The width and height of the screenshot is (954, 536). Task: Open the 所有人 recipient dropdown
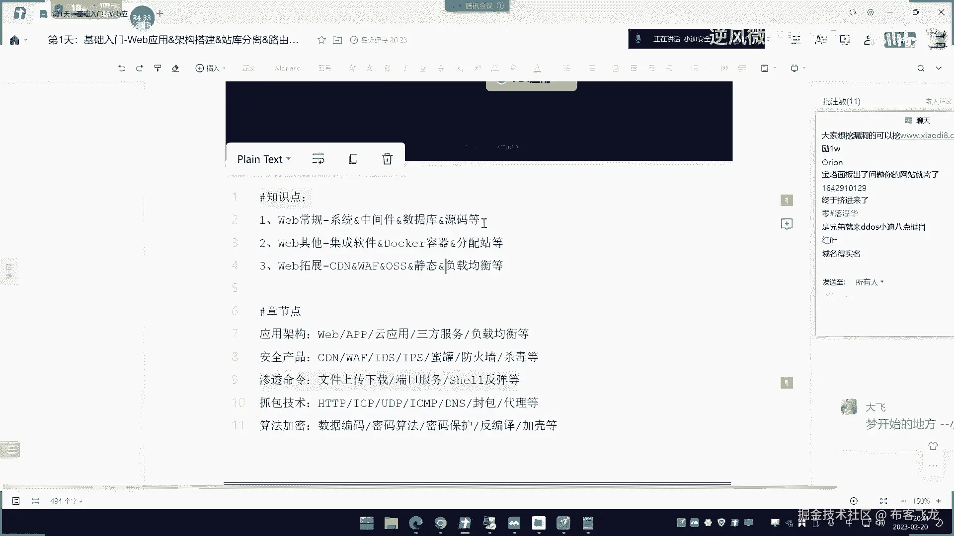(x=870, y=282)
